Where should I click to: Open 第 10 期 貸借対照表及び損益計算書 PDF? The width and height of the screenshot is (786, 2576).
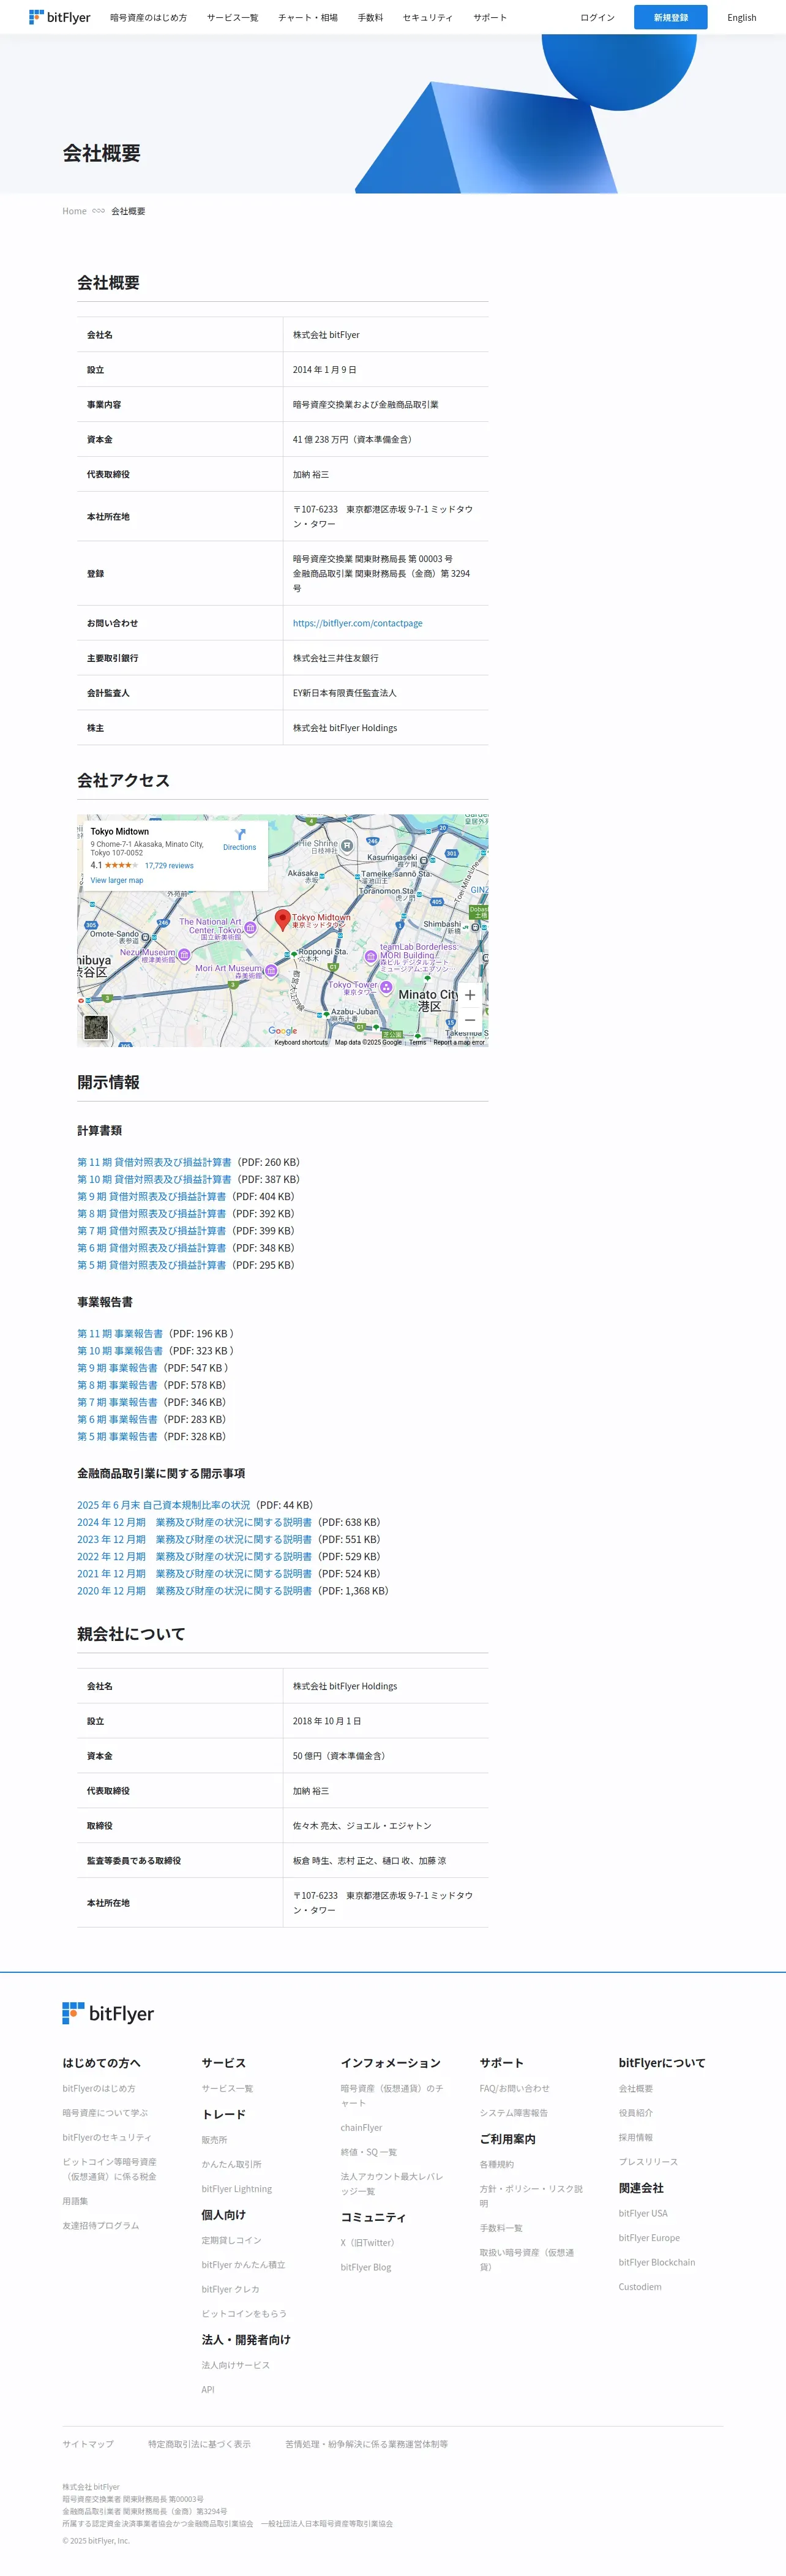154,1179
